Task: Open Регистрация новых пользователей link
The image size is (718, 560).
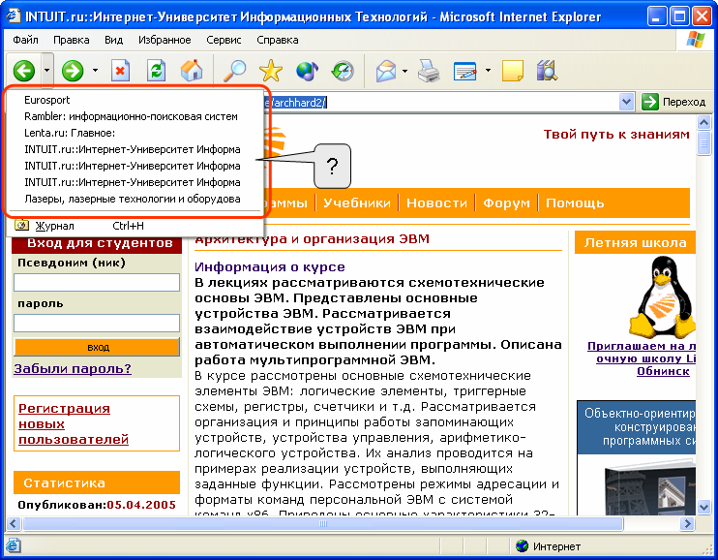Action: [x=74, y=423]
